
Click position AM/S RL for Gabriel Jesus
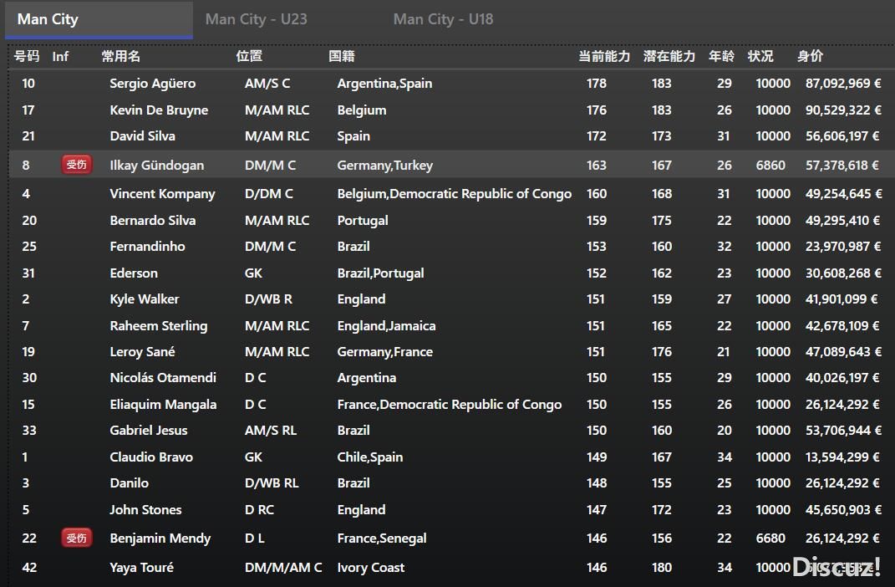[x=271, y=430]
